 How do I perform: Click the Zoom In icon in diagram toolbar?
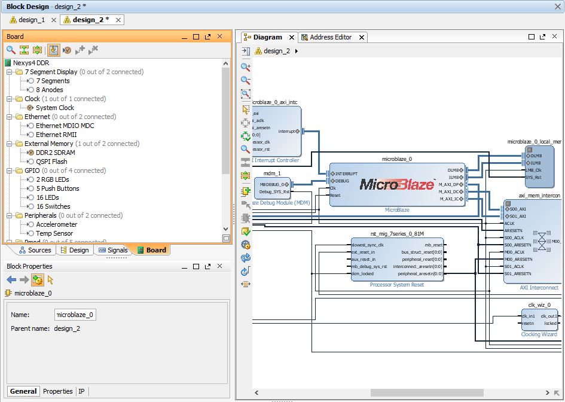(x=246, y=66)
